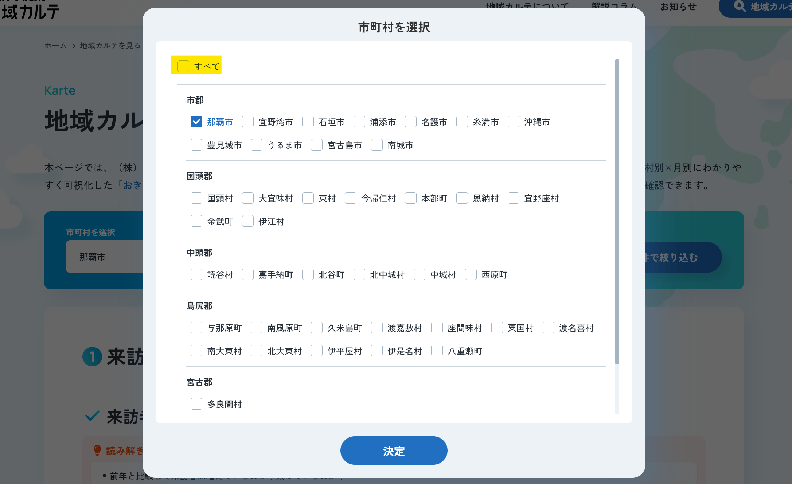Select the 石垣市 checkbox
The image size is (792, 484).
[x=308, y=122]
